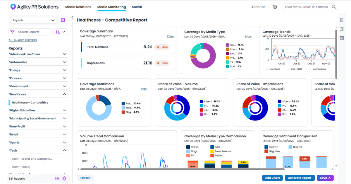Toggle Press Release legend in Media Type Comparison

click(221, 151)
